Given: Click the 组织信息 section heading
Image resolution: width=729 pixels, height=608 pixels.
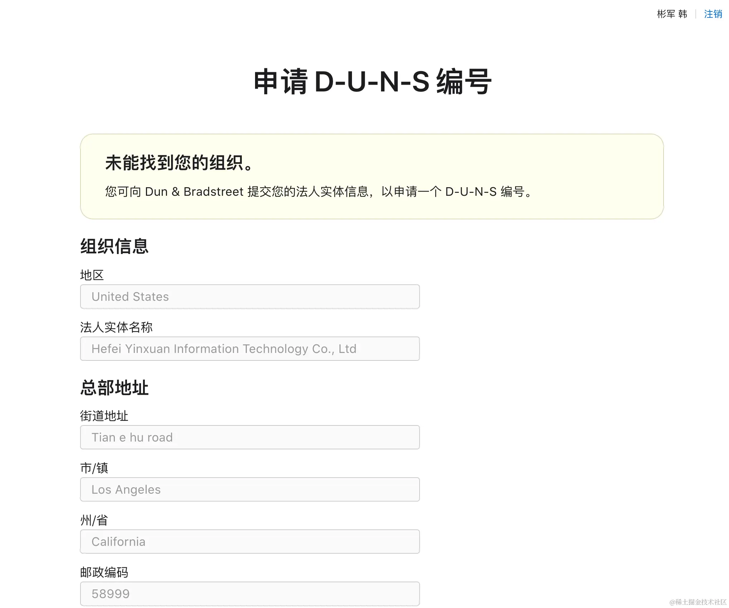Looking at the screenshot, I should [x=114, y=246].
